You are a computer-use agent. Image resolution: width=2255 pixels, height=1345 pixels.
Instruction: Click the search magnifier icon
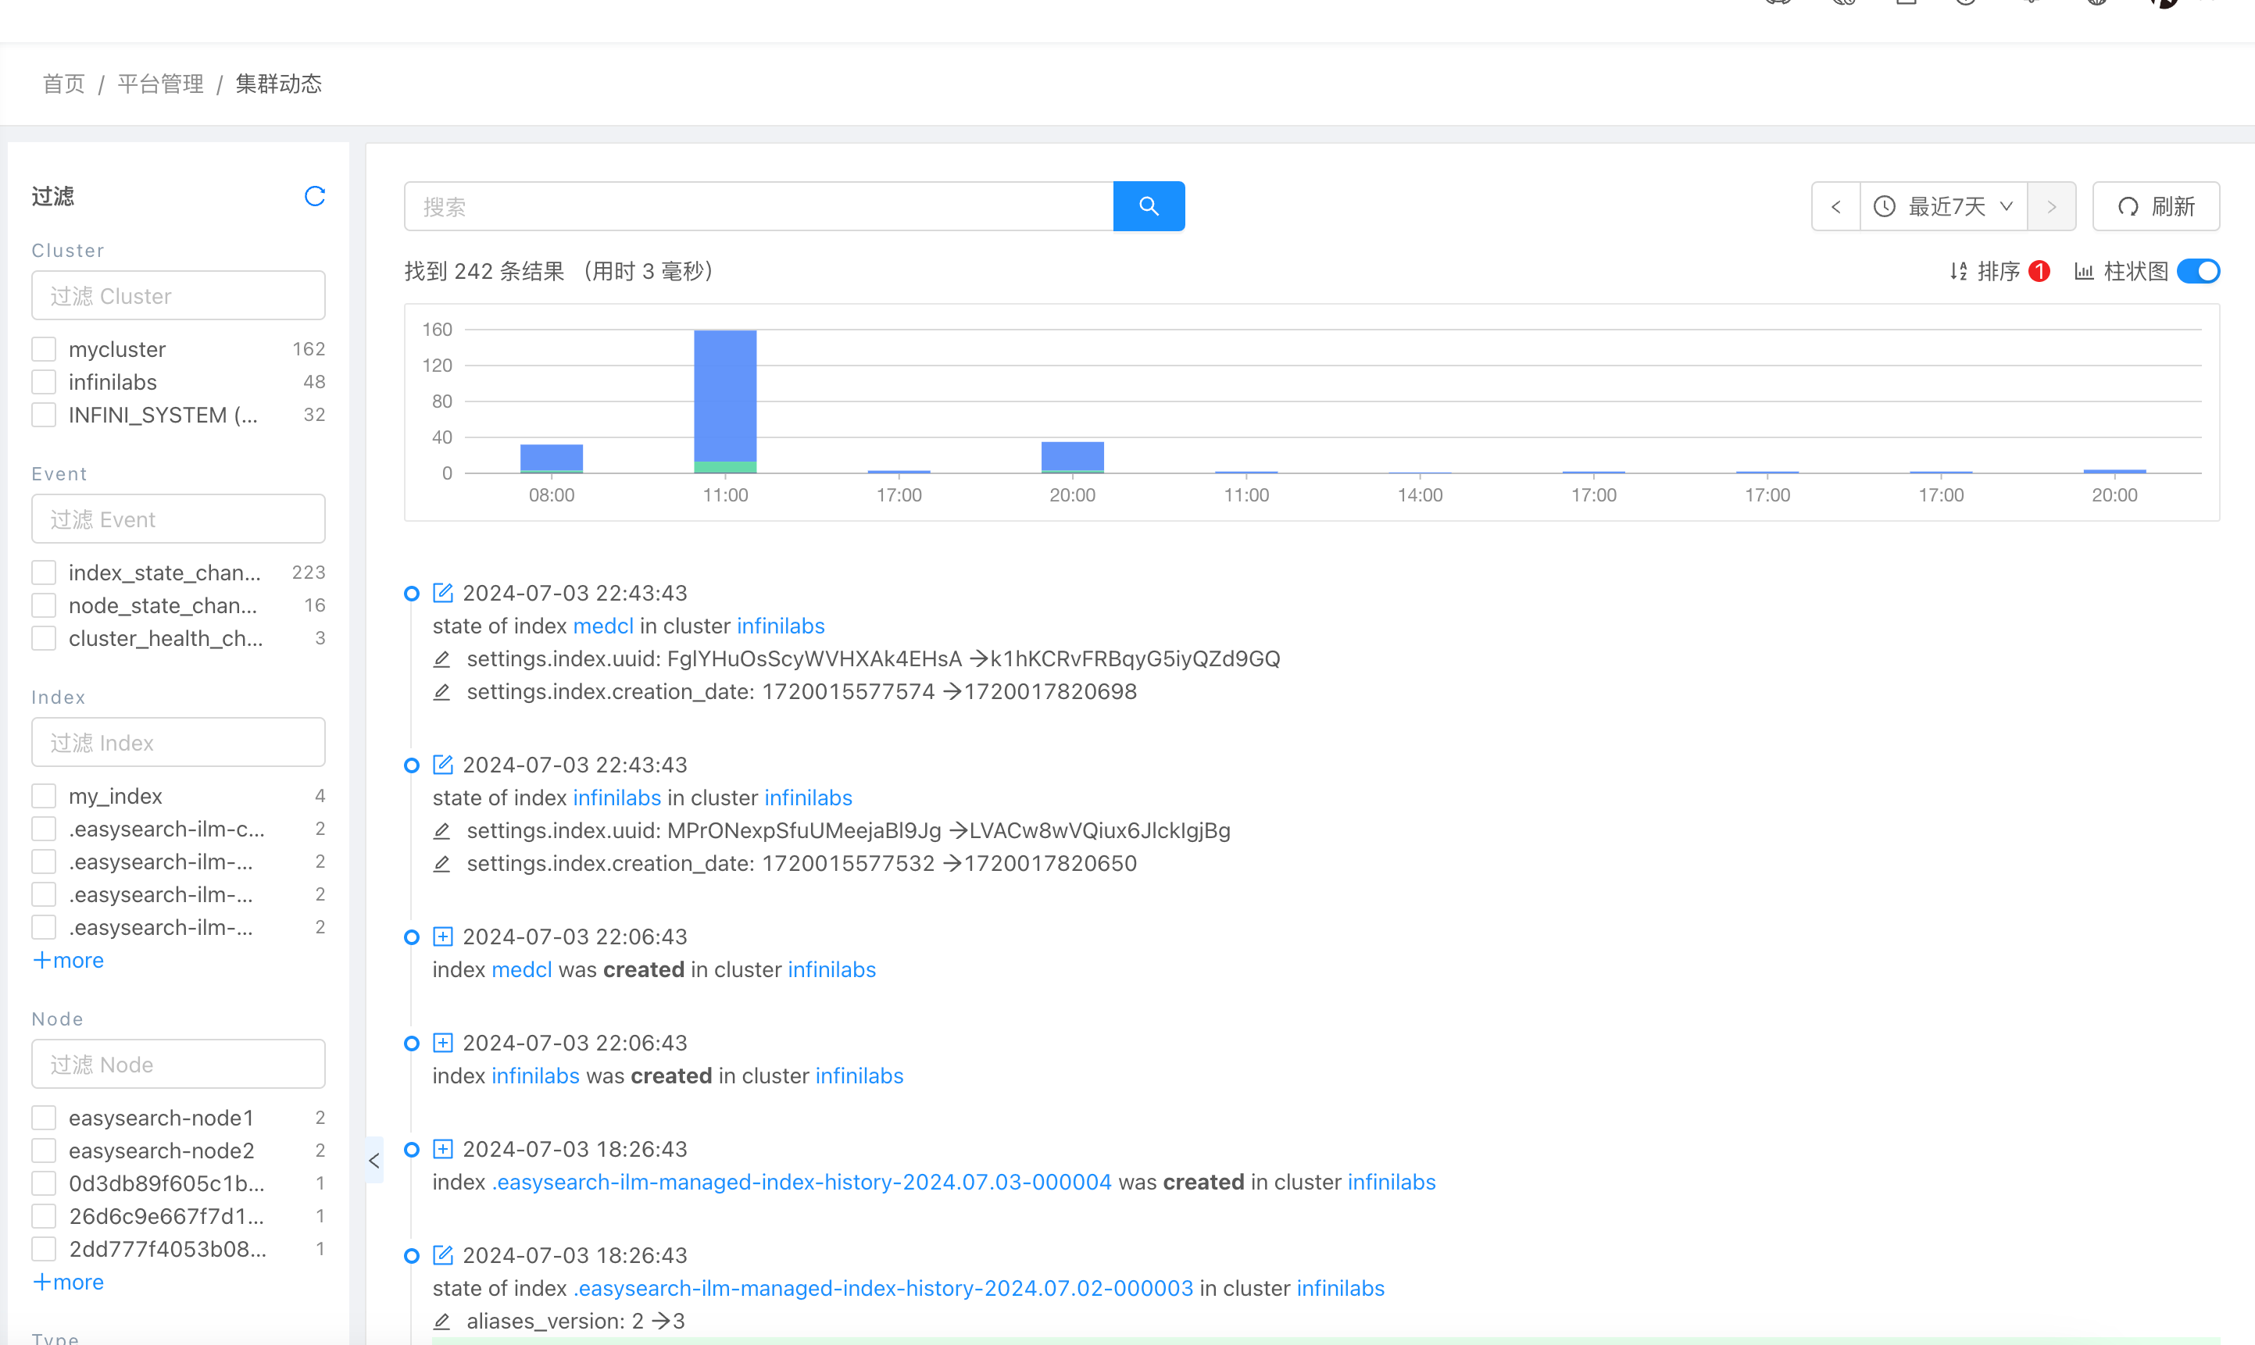(1148, 205)
